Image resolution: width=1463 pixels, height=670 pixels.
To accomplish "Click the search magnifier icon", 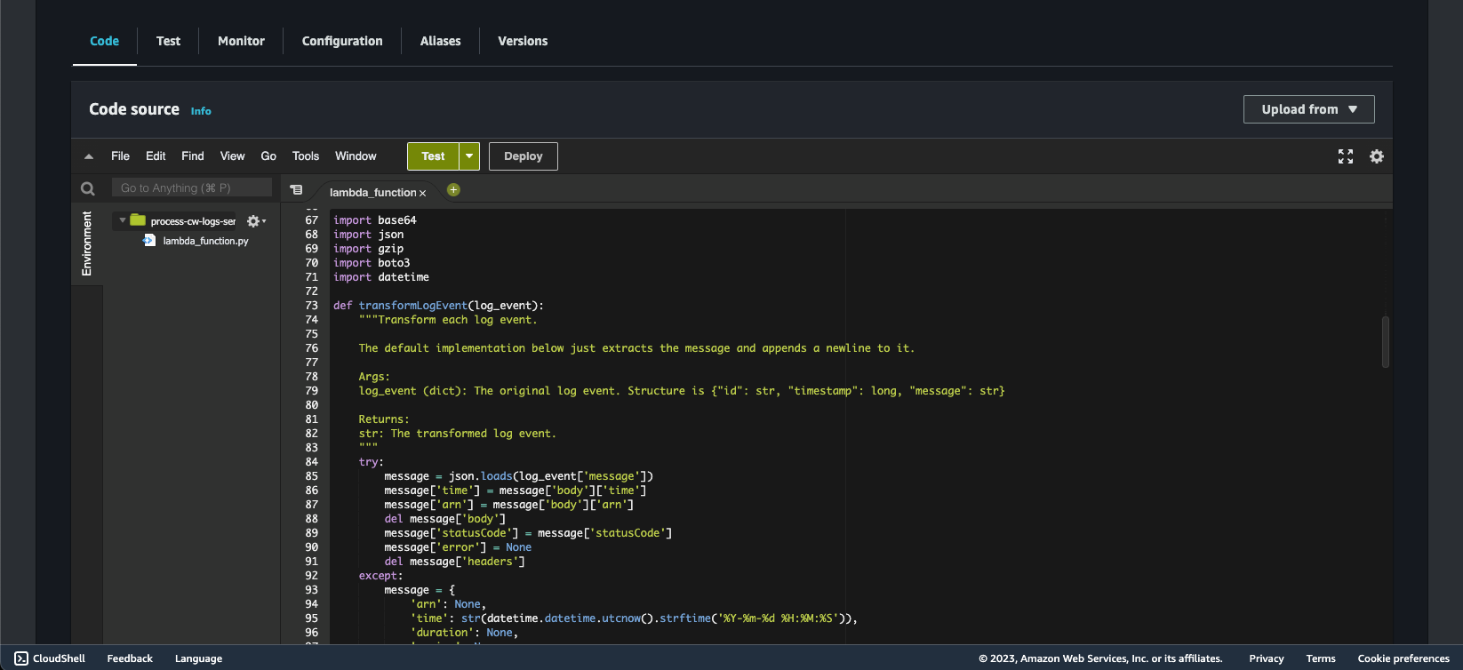I will click(x=87, y=188).
